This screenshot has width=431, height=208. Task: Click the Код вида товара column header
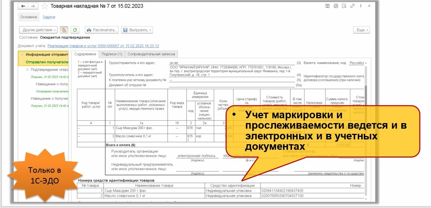177,105
